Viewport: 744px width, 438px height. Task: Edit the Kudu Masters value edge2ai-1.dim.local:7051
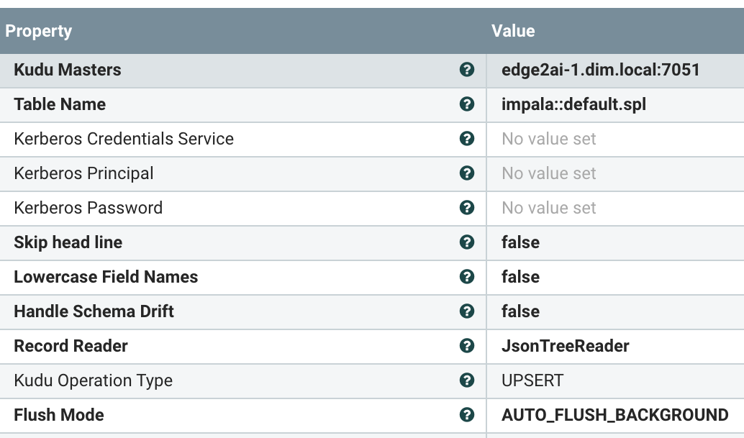coord(600,70)
